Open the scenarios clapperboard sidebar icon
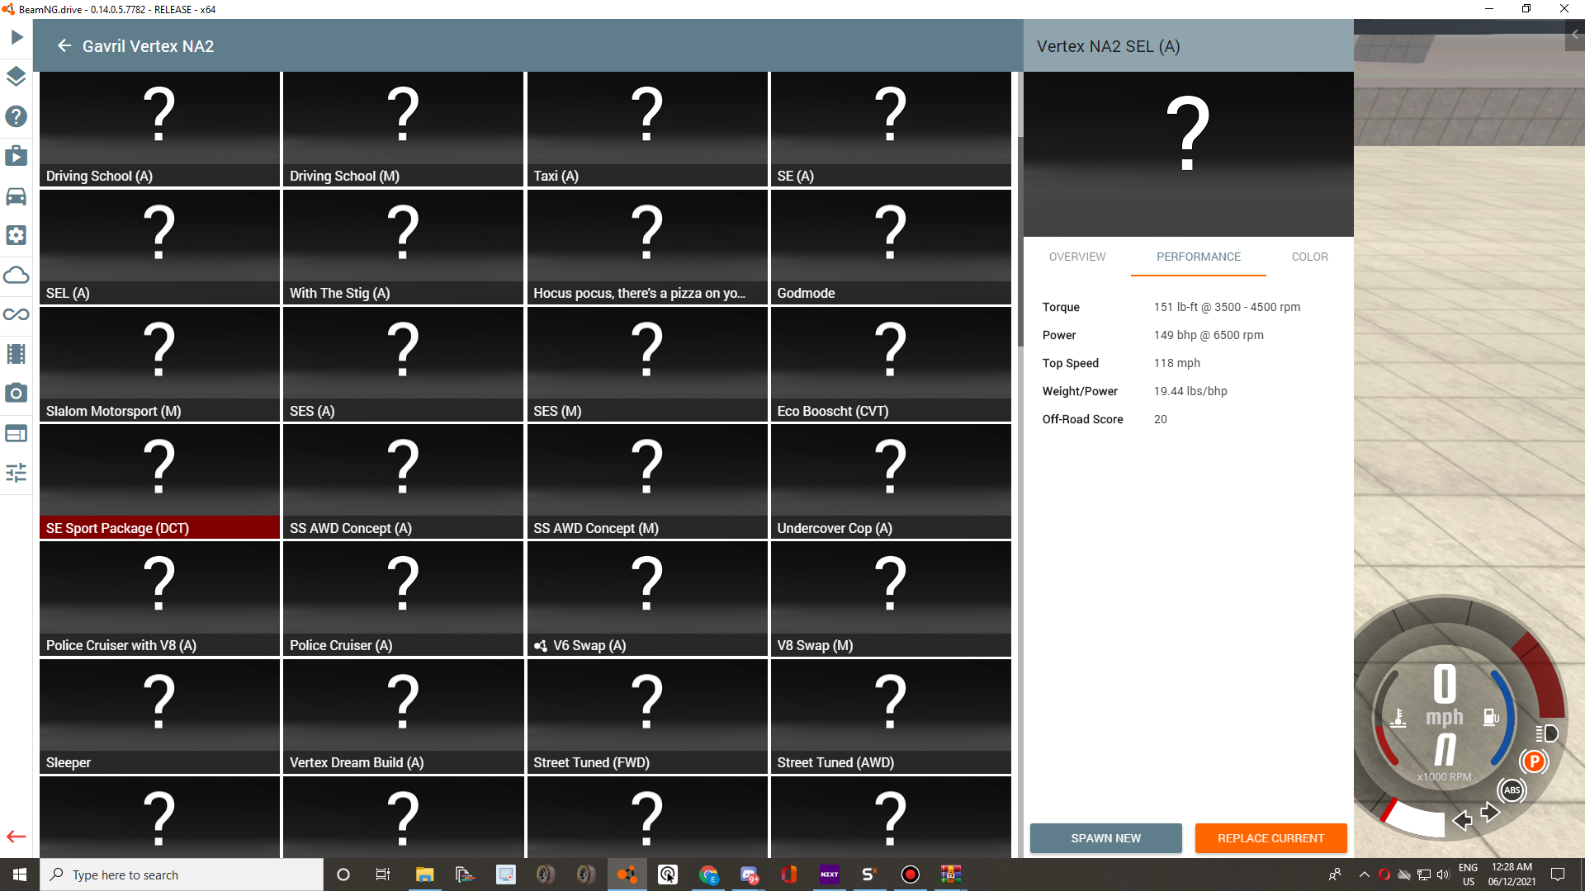 17,156
